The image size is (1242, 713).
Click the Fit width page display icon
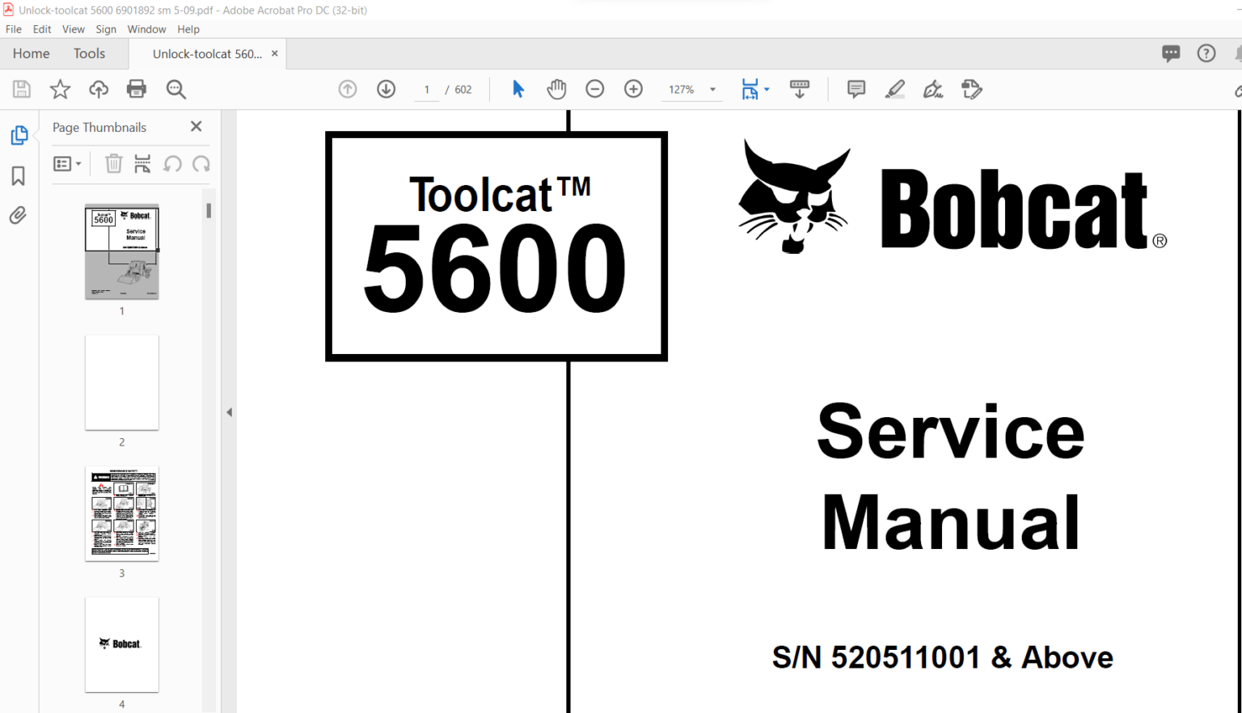750,90
